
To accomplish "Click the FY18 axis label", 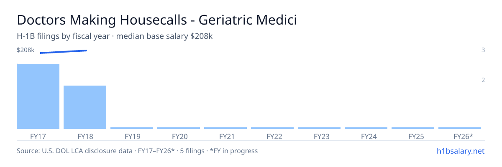I will point(85,137).
